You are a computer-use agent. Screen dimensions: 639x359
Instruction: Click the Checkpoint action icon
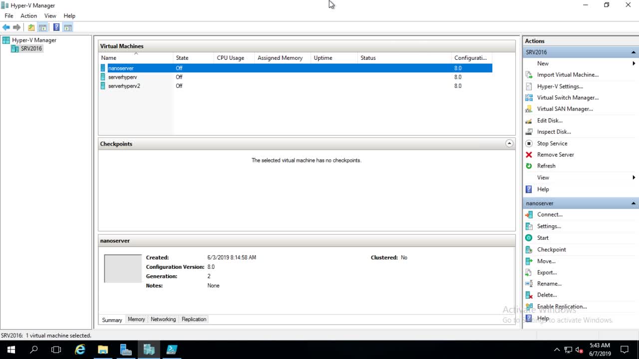pos(529,249)
